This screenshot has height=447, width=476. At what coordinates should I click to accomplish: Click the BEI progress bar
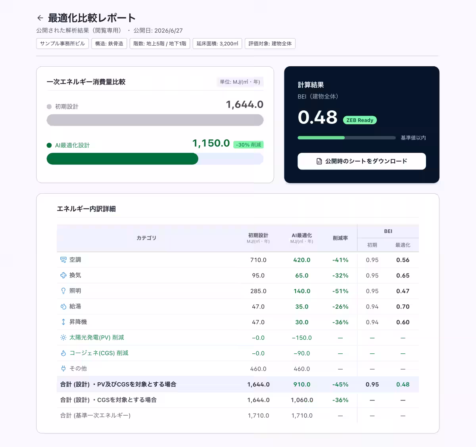click(347, 138)
